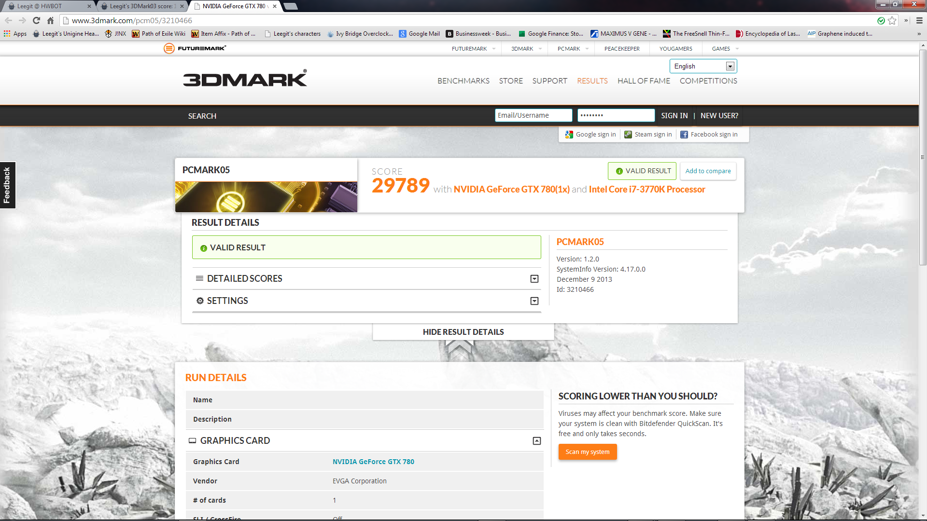Go to browser Home page
927x521 pixels.
pos(50,20)
